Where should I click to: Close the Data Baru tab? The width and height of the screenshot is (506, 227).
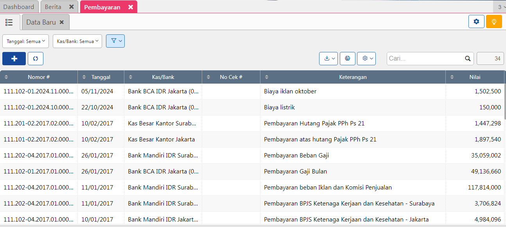[62, 22]
